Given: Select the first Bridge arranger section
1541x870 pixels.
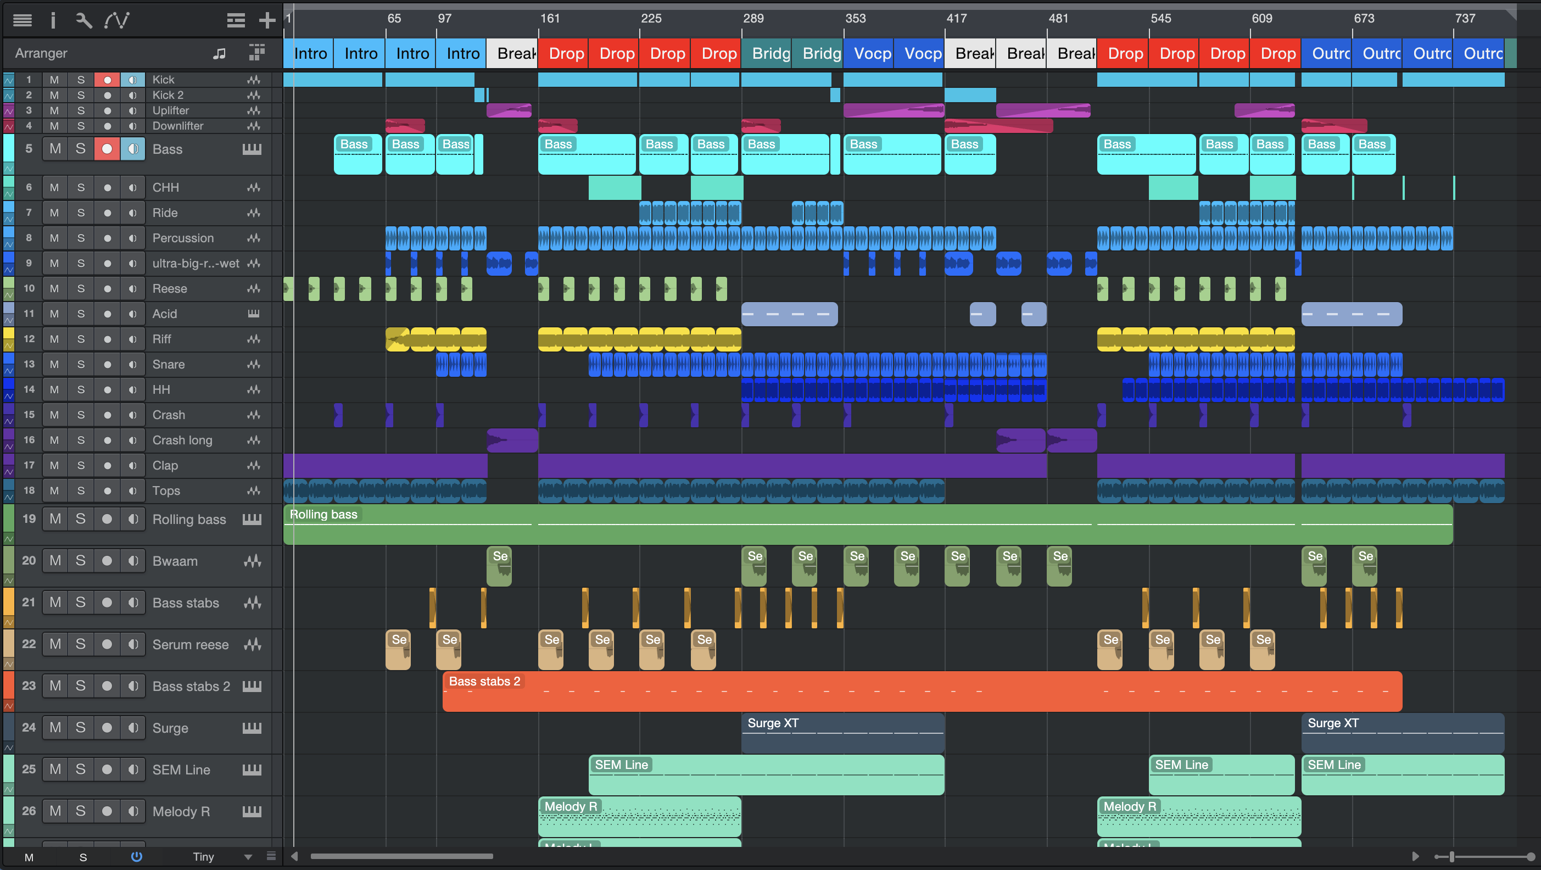Looking at the screenshot, I should [x=766, y=53].
